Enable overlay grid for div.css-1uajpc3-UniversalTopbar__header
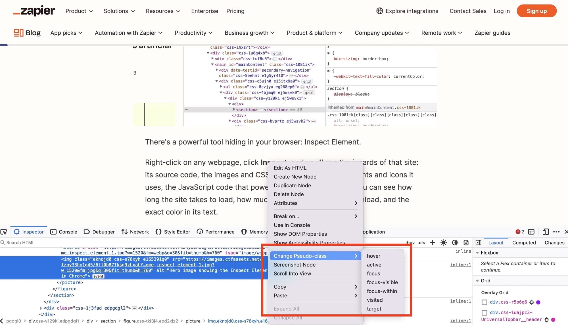The width and height of the screenshot is (568, 325). click(x=485, y=313)
